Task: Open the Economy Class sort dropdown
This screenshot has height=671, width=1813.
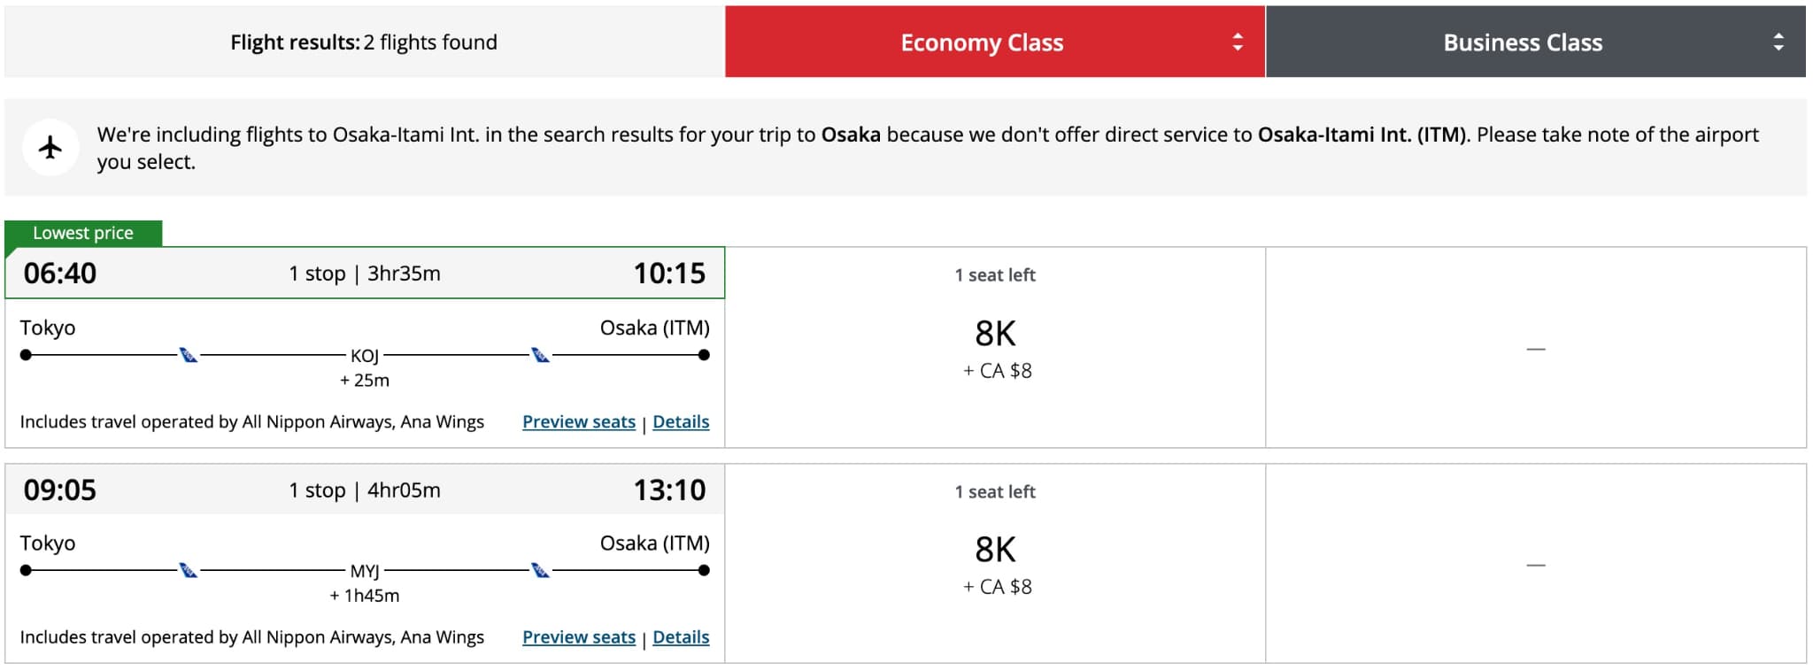Action: click(x=995, y=42)
